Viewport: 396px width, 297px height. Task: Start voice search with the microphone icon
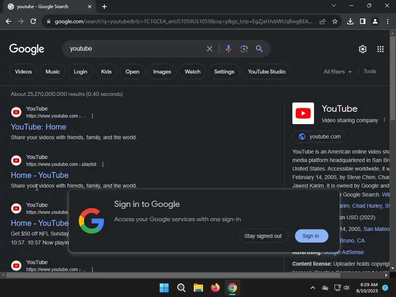[x=228, y=48]
